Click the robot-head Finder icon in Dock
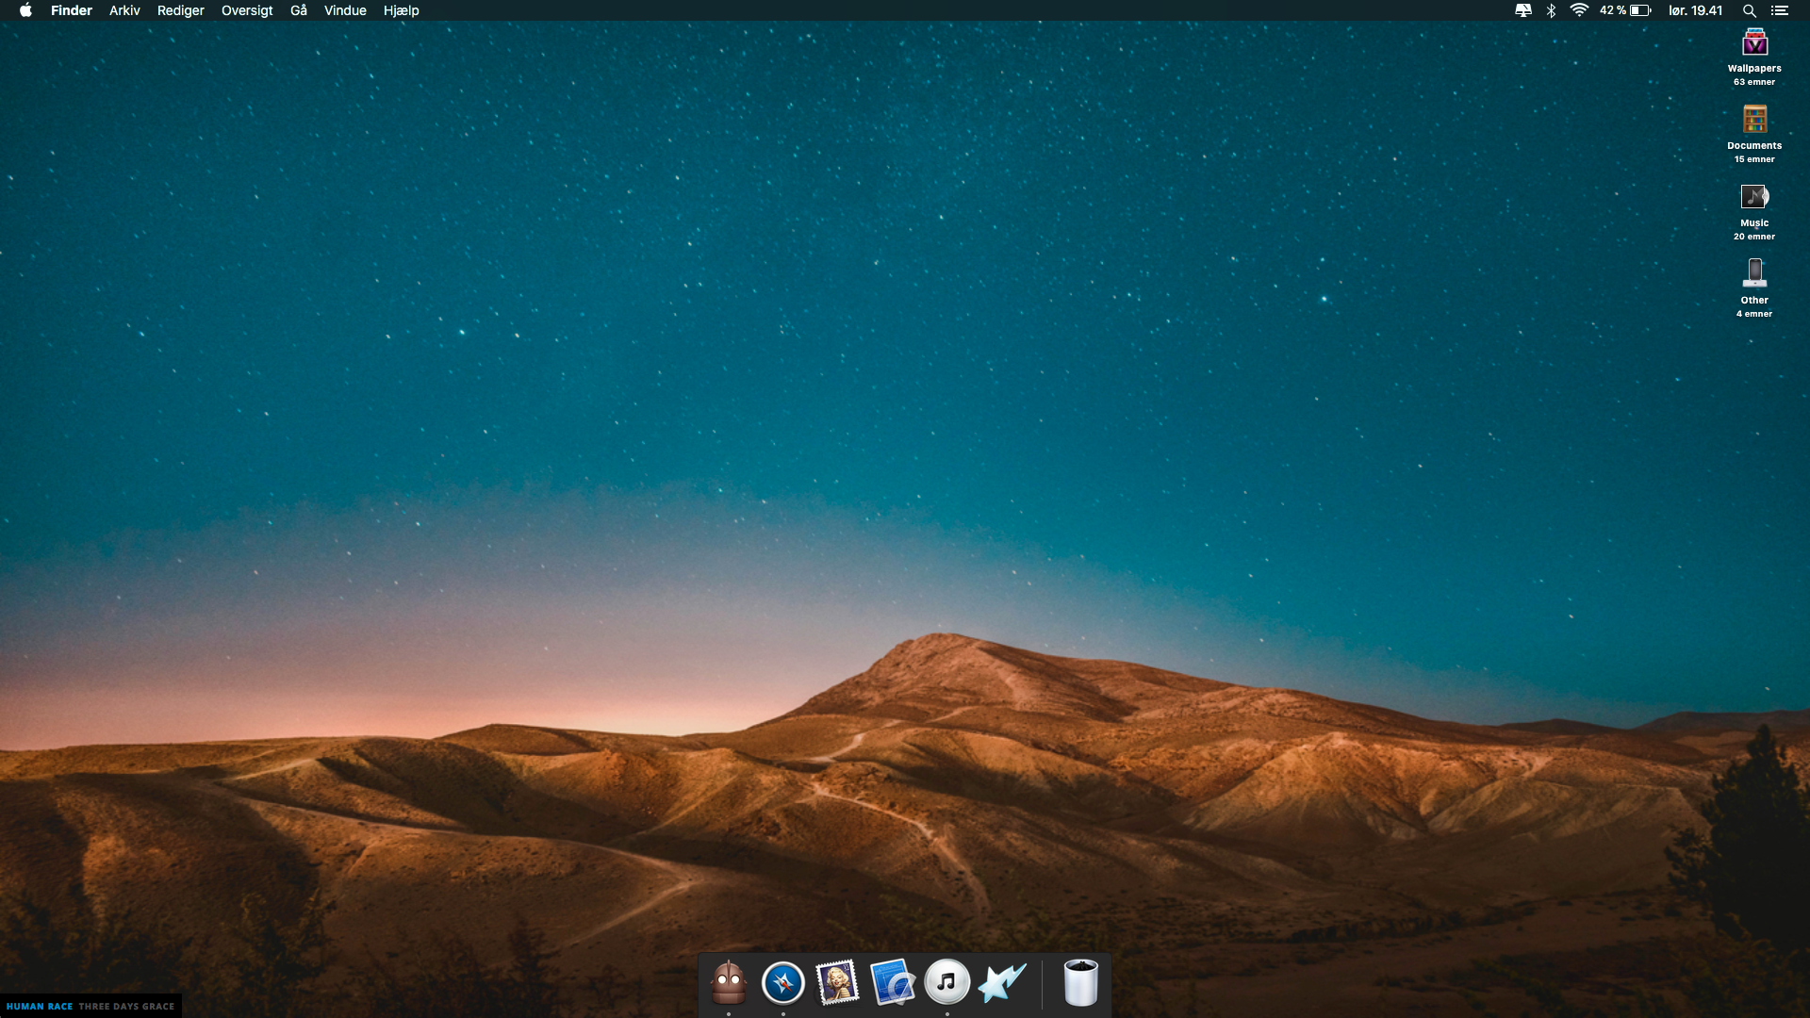 [x=729, y=983]
